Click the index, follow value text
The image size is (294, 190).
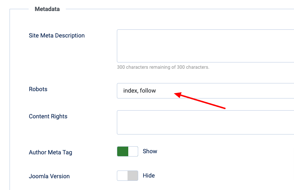pos(140,91)
